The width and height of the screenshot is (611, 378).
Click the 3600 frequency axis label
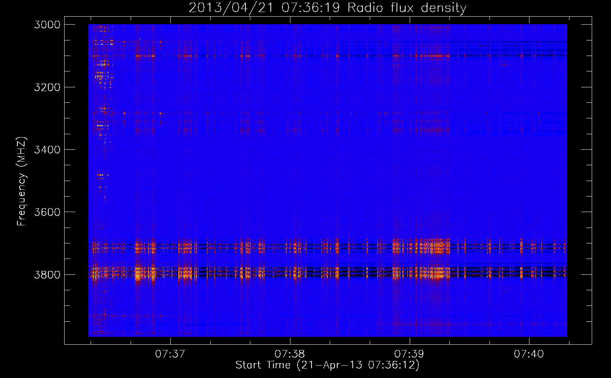[47, 212]
